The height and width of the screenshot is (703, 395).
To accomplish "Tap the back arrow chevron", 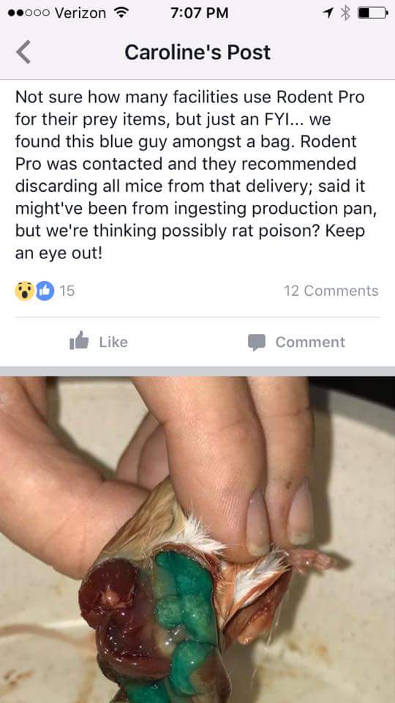I will click(23, 52).
